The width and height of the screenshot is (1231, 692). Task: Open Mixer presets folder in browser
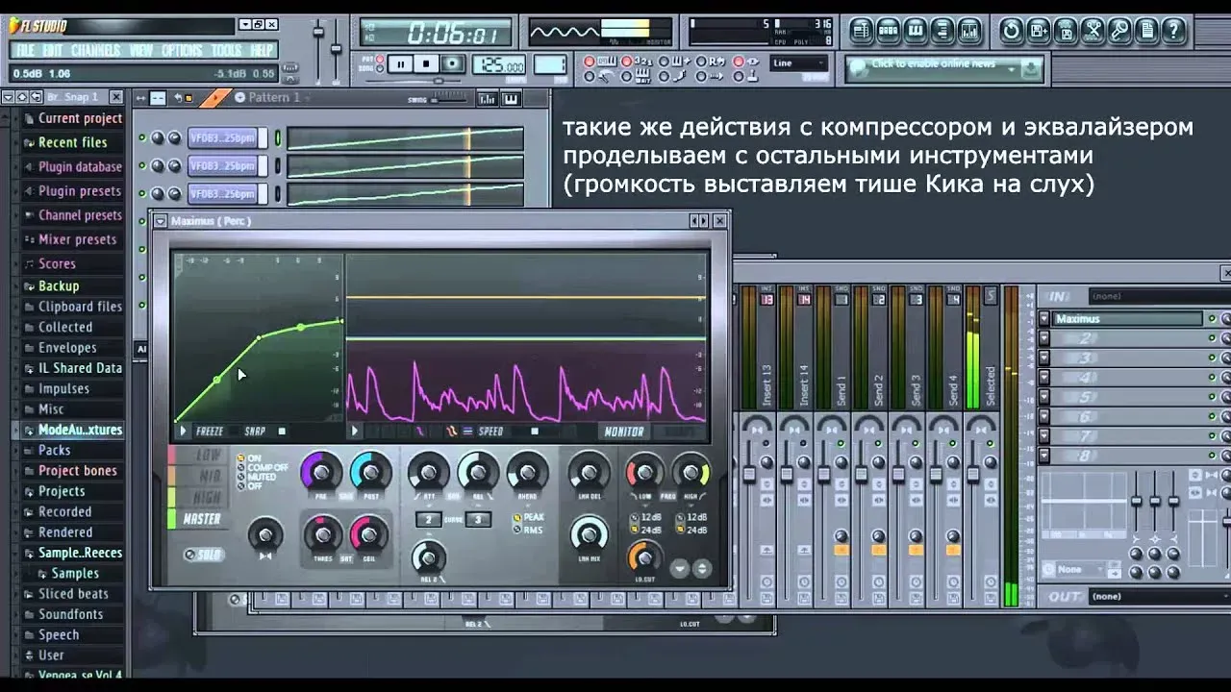point(77,239)
